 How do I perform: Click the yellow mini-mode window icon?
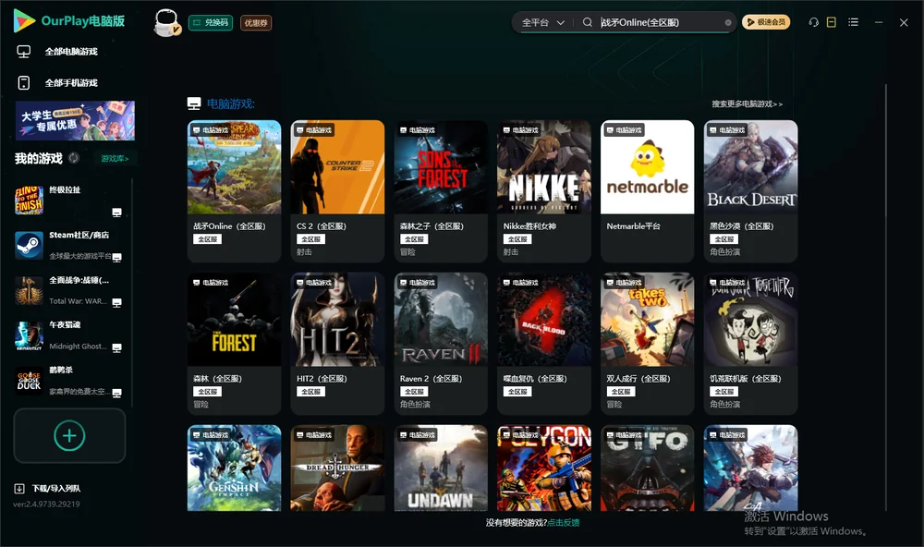click(x=832, y=22)
